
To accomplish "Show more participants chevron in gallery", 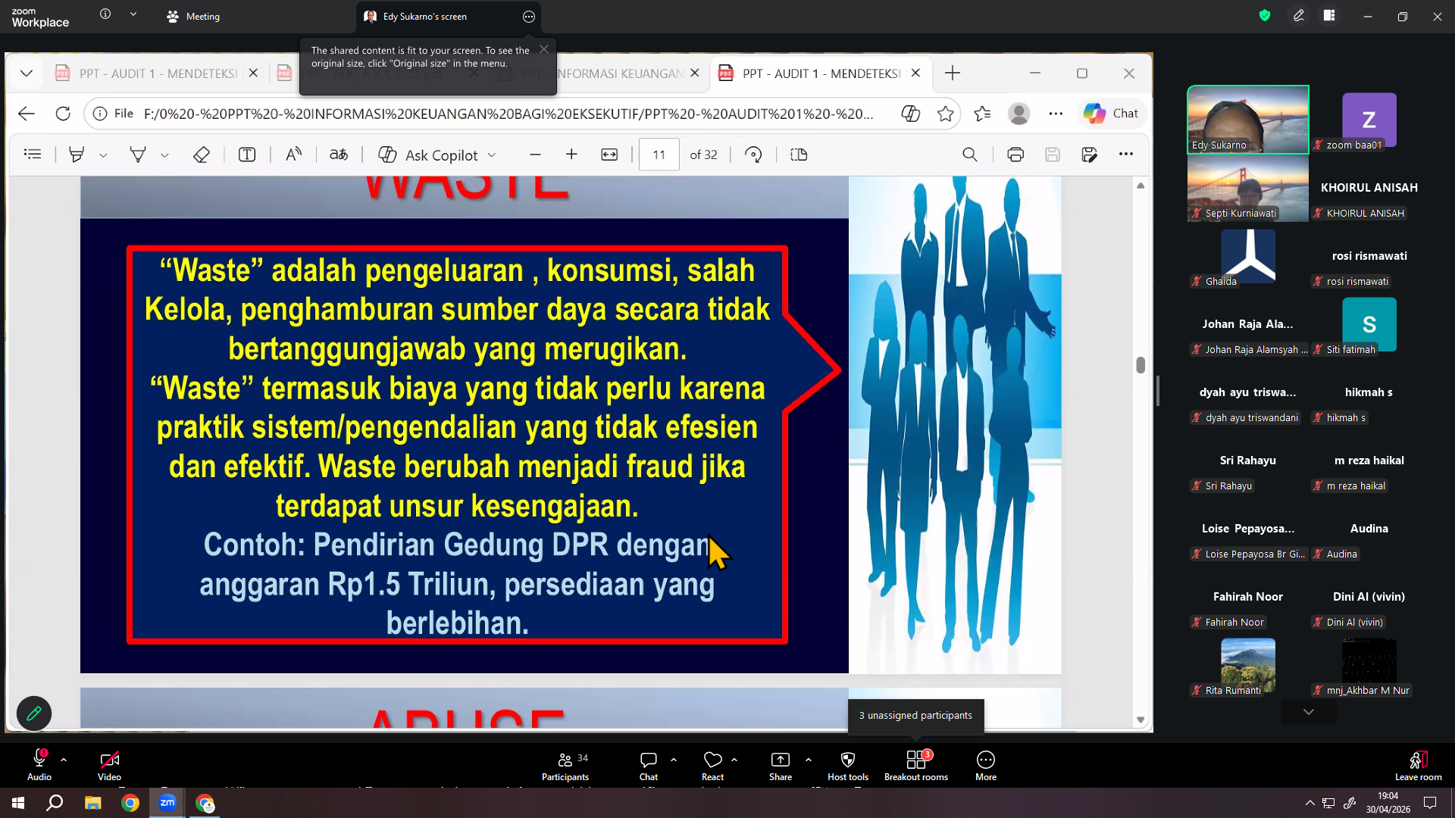I will tap(1309, 712).
